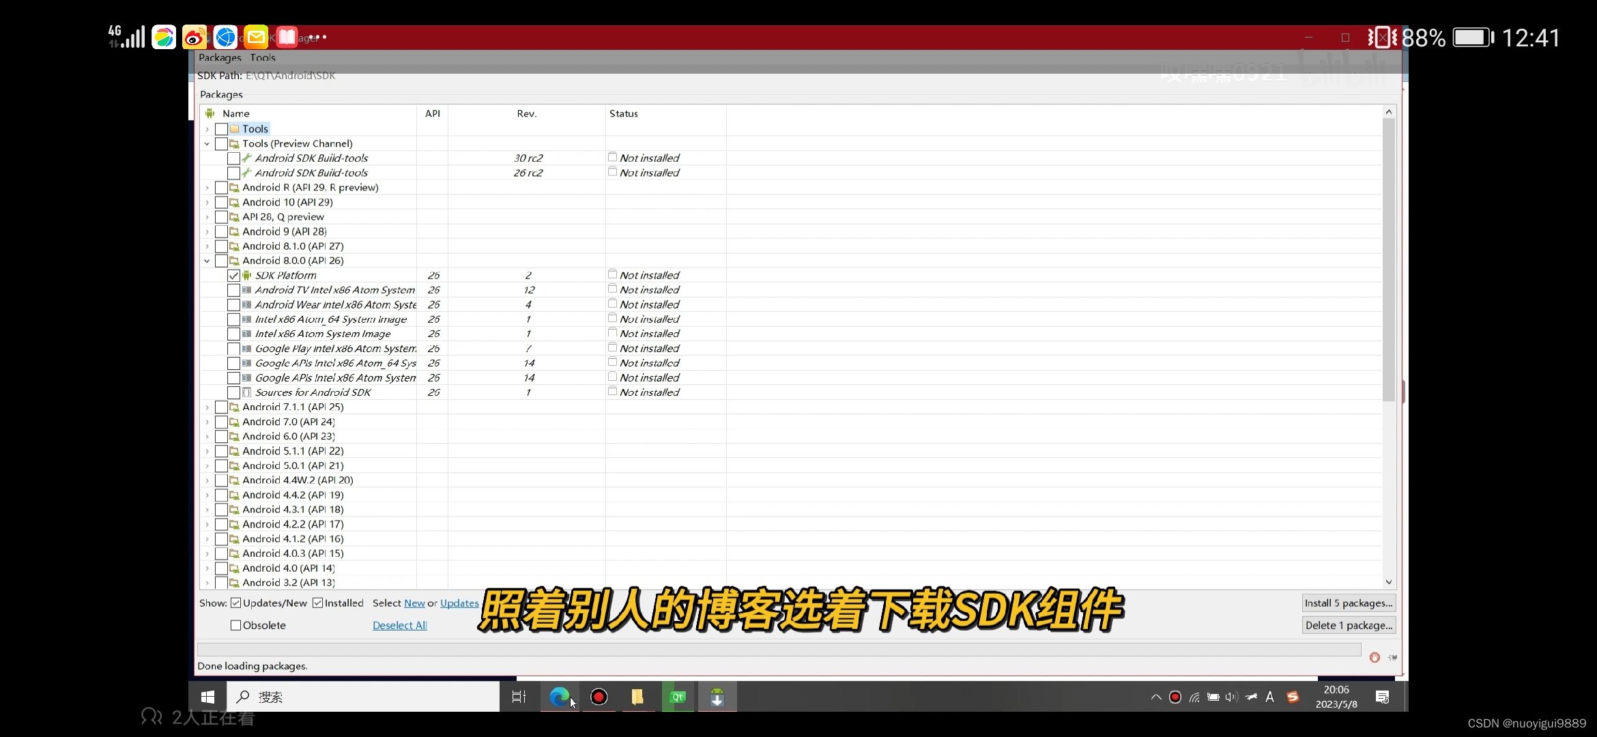Expand Android 9 (API 28) group
Viewport: 1597px width, 737px height.
207,232
